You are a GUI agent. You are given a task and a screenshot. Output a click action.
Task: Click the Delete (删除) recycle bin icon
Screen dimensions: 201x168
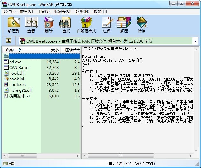pyautogui.click(x=49, y=22)
